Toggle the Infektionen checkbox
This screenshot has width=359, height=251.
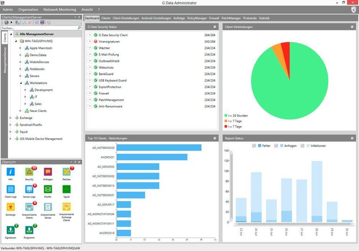[302, 146]
